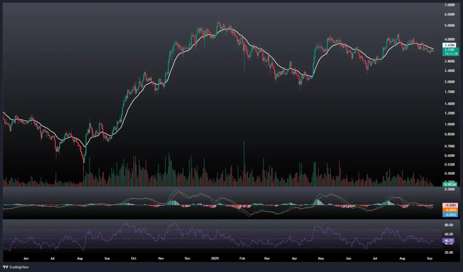Click the 80.00 level on RSI scale
Viewport: 463px width, 272px height.
tap(449, 225)
